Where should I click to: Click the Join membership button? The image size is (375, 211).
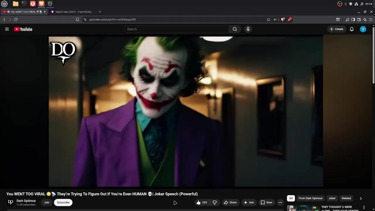[x=47, y=203]
